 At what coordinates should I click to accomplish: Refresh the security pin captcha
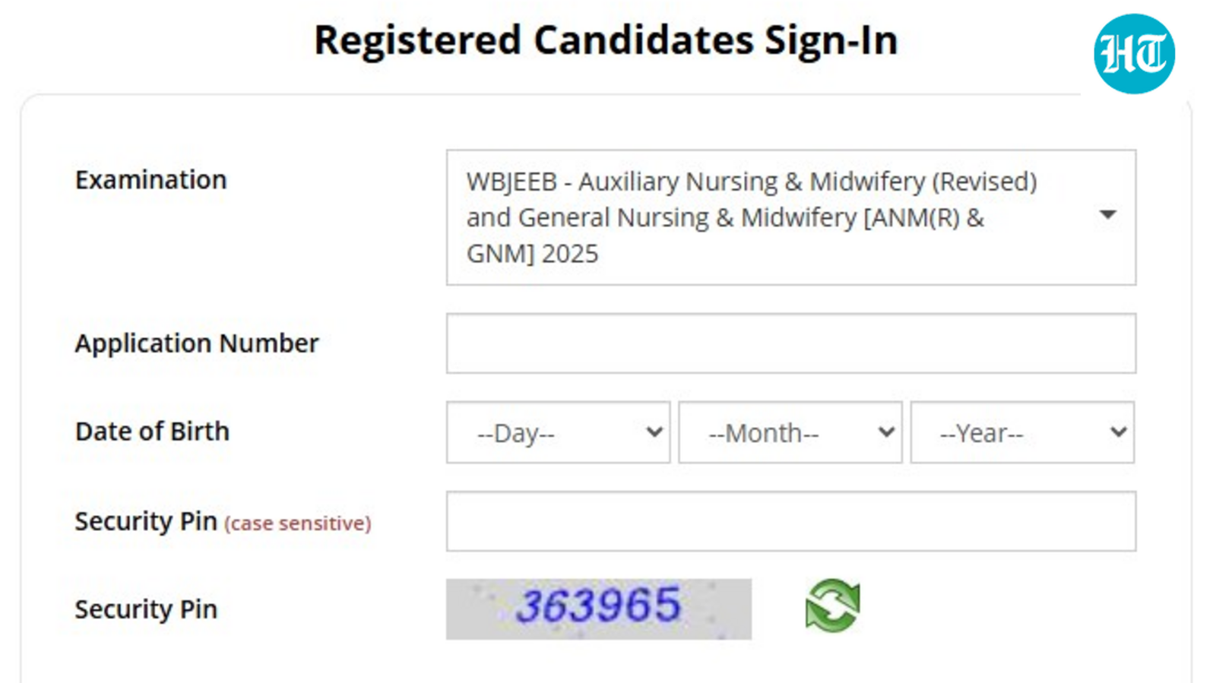coord(832,606)
